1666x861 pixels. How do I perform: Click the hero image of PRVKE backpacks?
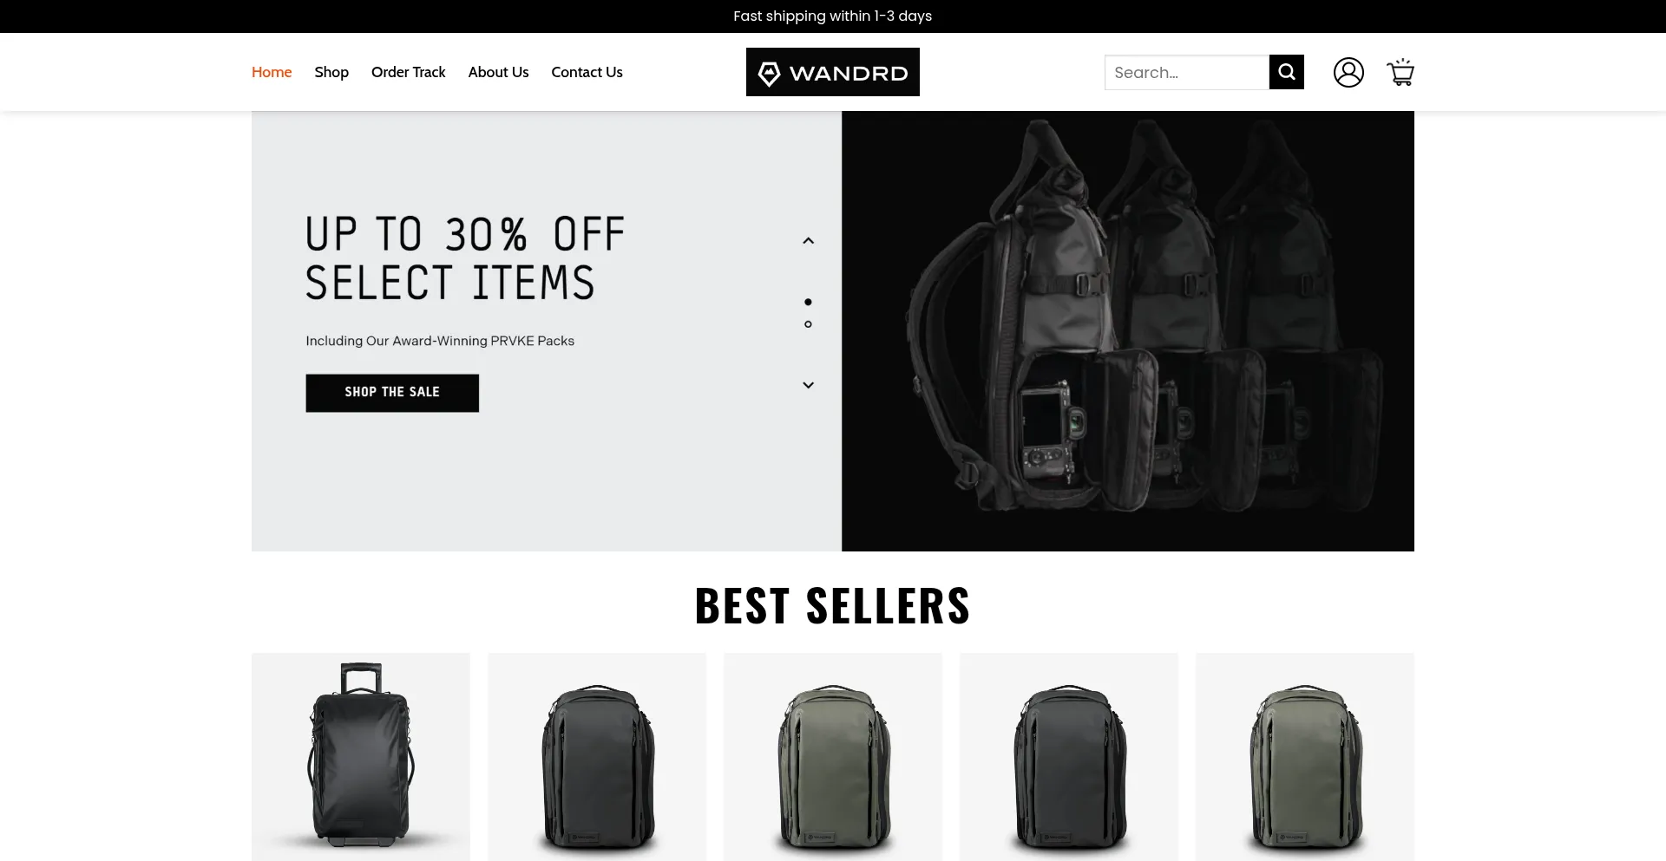(x=1128, y=331)
